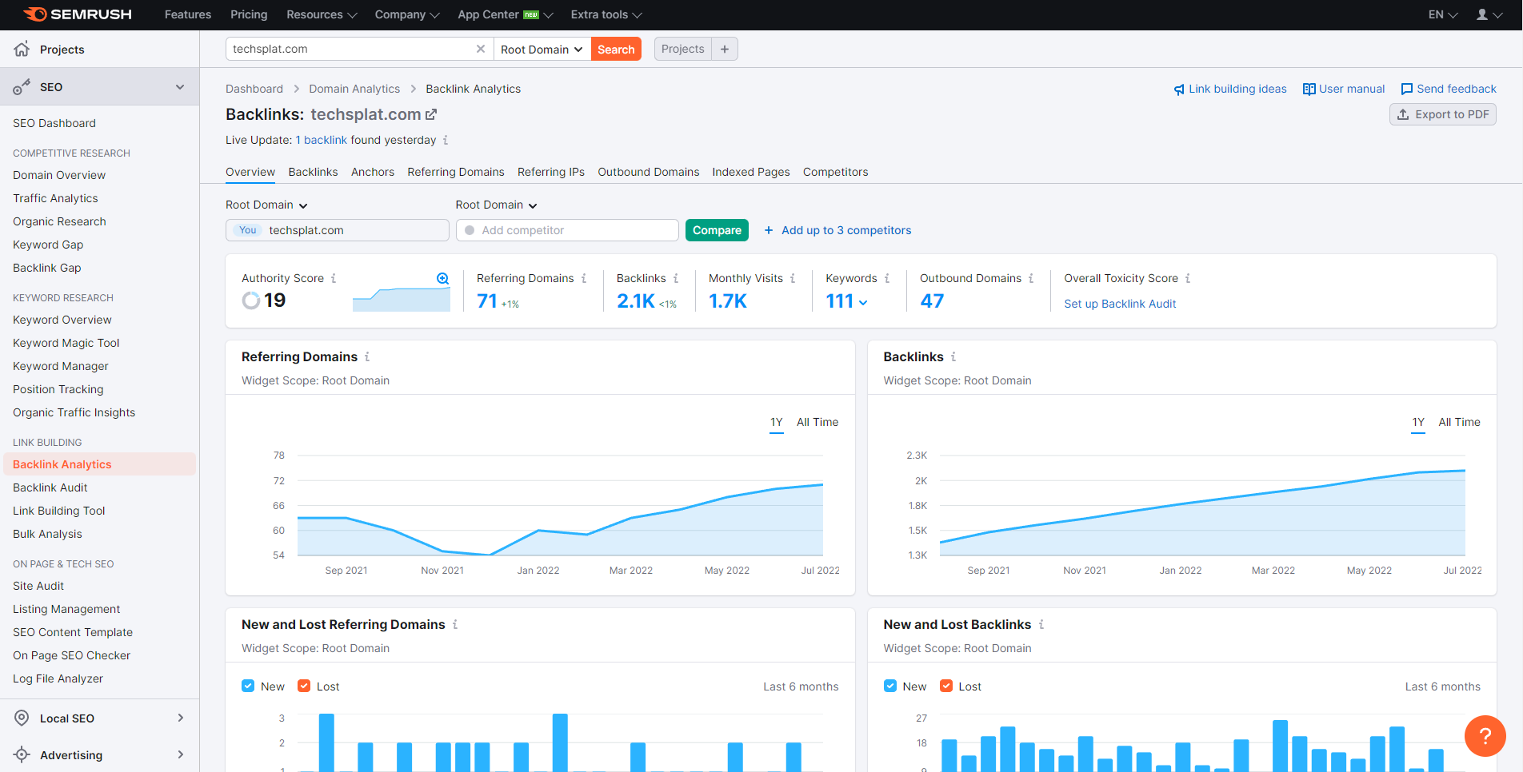Click info icon on Referring Domains widget
This screenshot has height=772, width=1523.
pos(367,356)
